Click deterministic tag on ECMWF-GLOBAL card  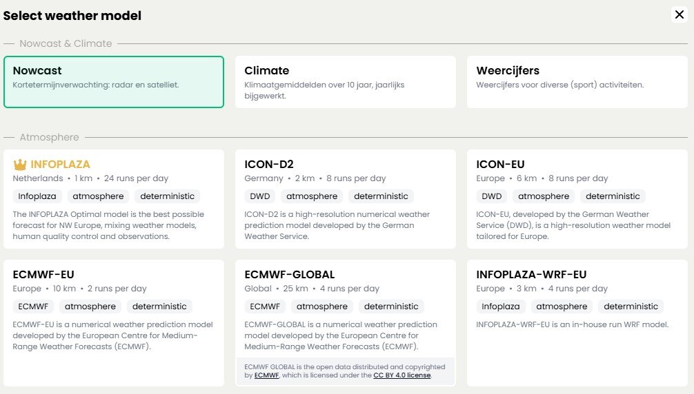391,306
